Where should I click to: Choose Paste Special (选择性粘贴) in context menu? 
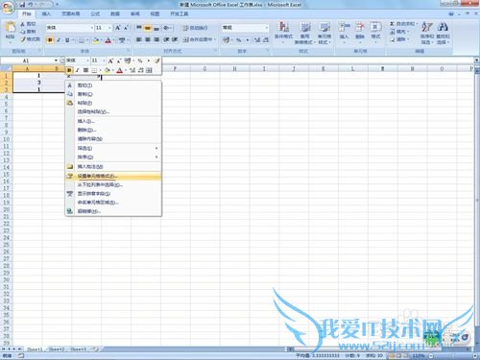113,111
